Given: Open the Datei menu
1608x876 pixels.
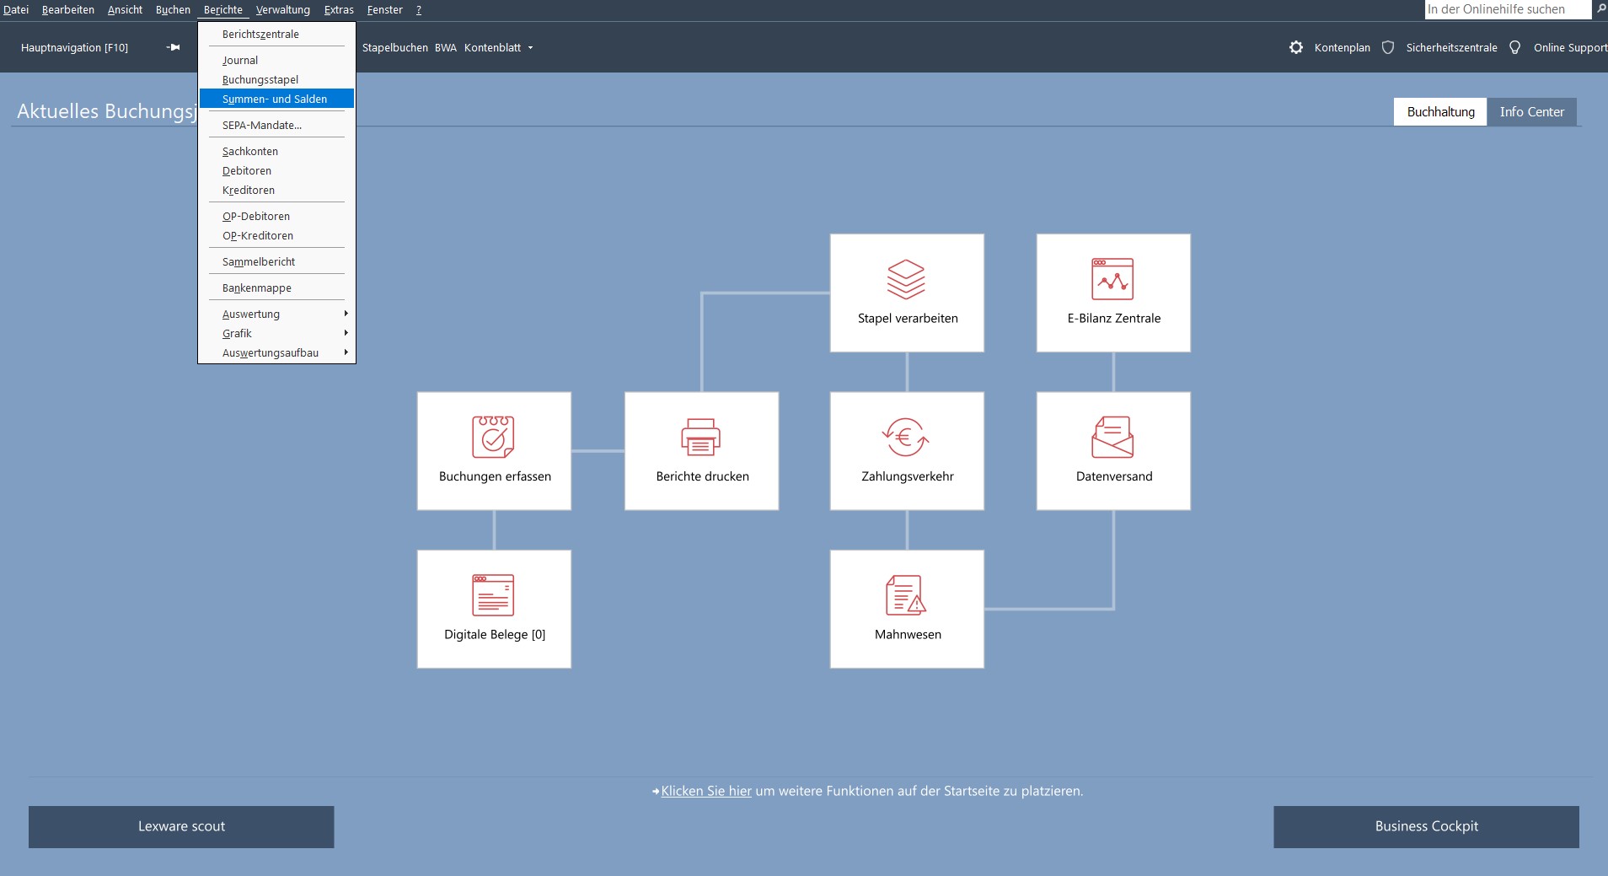Looking at the screenshot, I should click(x=16, y=9).
